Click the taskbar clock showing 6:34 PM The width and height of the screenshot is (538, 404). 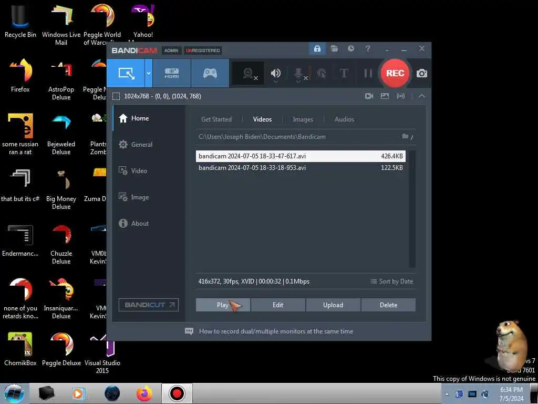point(511,394)
